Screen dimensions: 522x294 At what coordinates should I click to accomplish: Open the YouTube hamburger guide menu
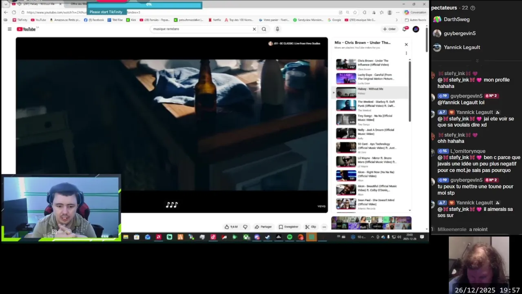9,29
